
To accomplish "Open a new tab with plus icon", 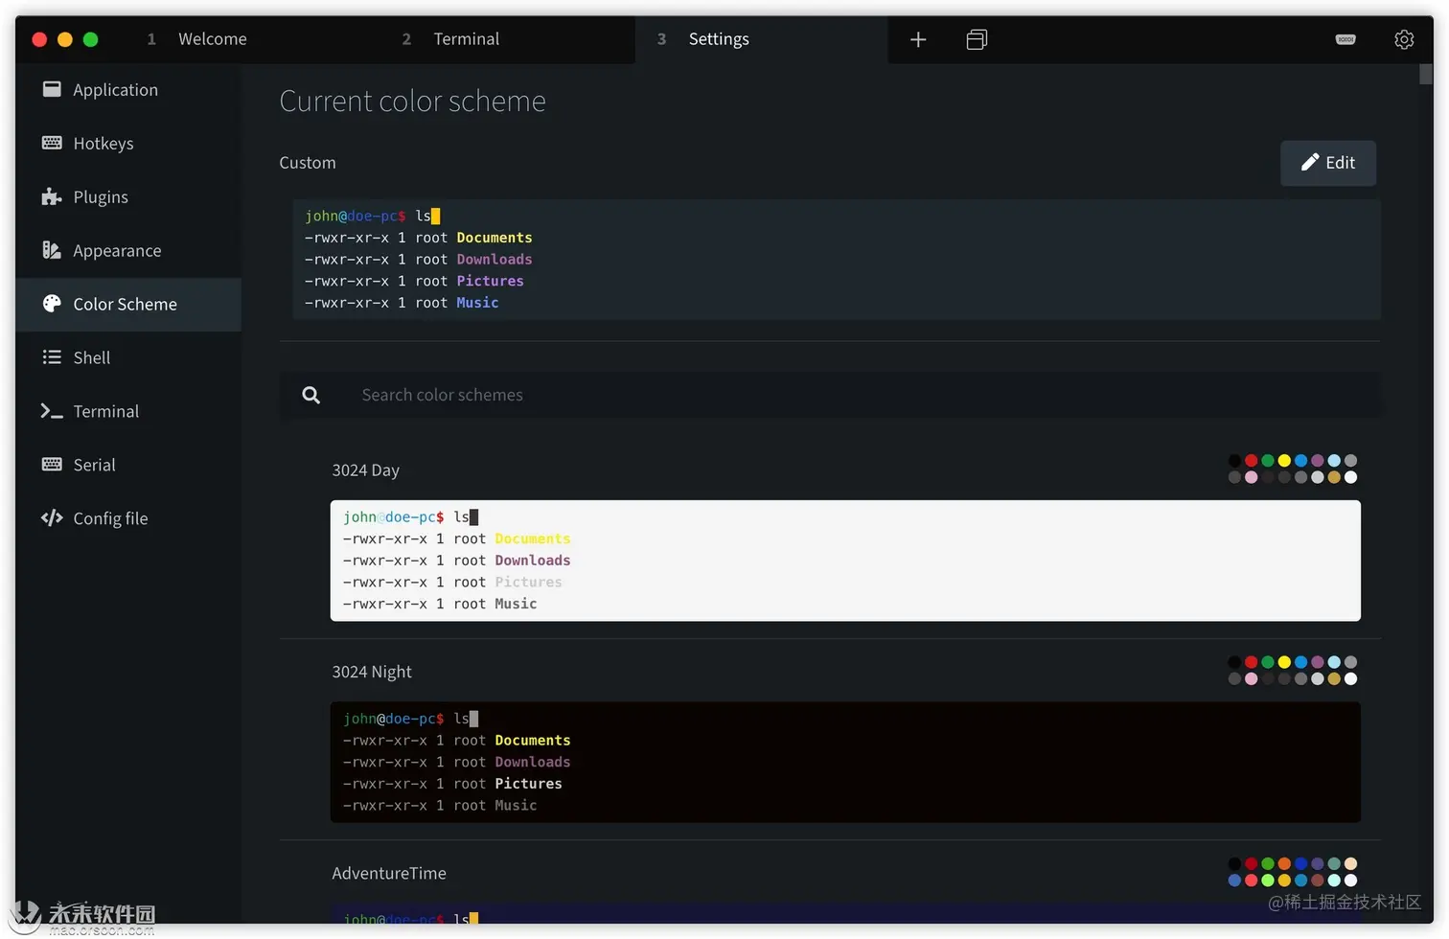I will pos(918,39).
